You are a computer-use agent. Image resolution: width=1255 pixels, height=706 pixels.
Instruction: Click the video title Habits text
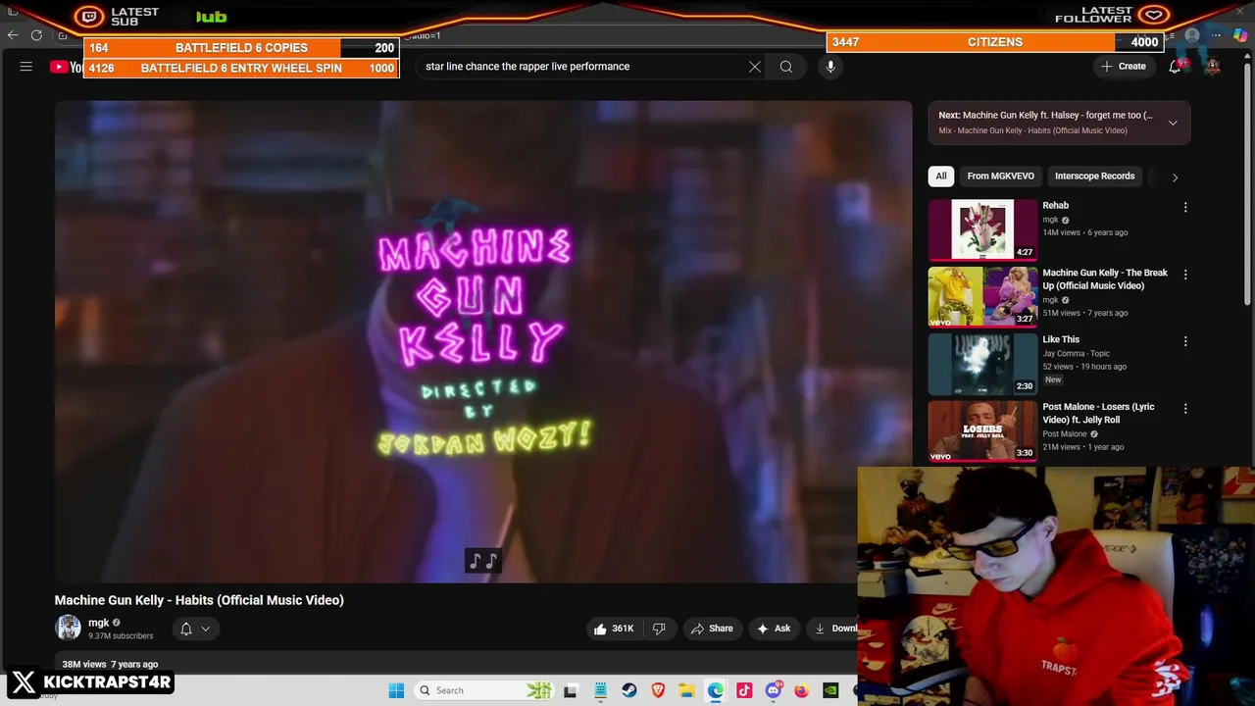pos(199,600)
